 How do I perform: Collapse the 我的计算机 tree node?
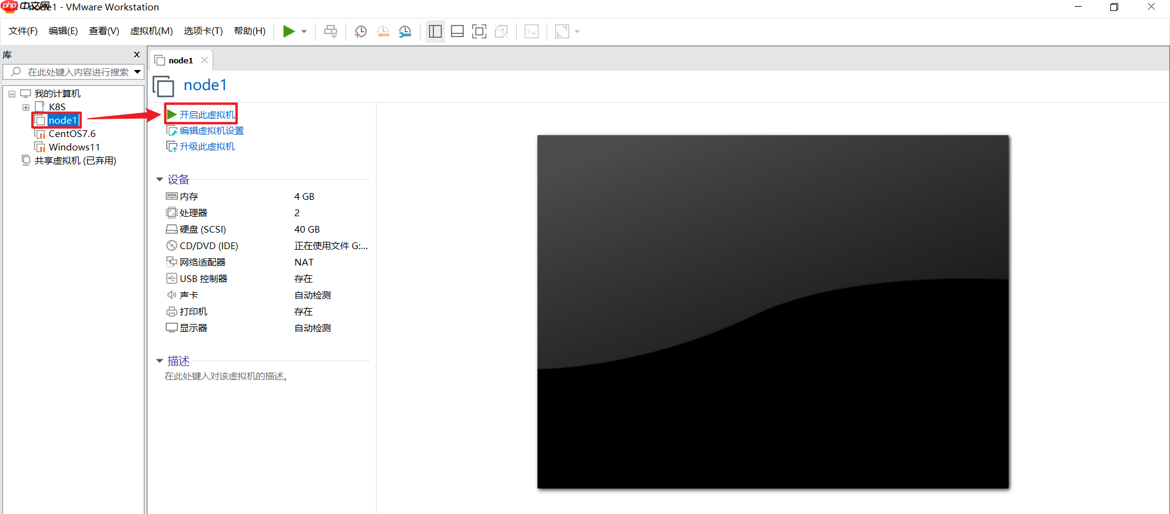coord(12,94)
